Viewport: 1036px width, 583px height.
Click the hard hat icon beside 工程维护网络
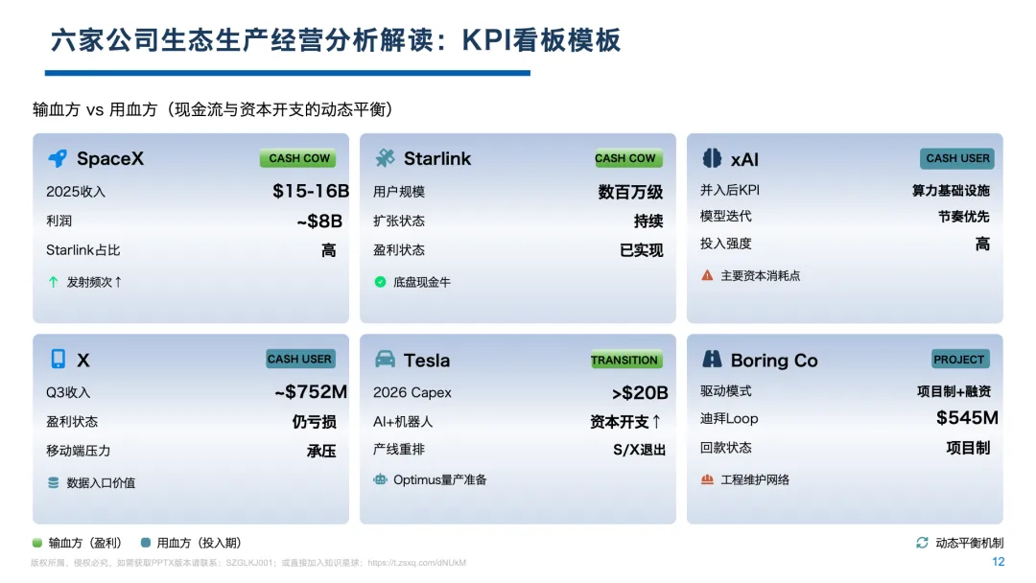[707, 479]
